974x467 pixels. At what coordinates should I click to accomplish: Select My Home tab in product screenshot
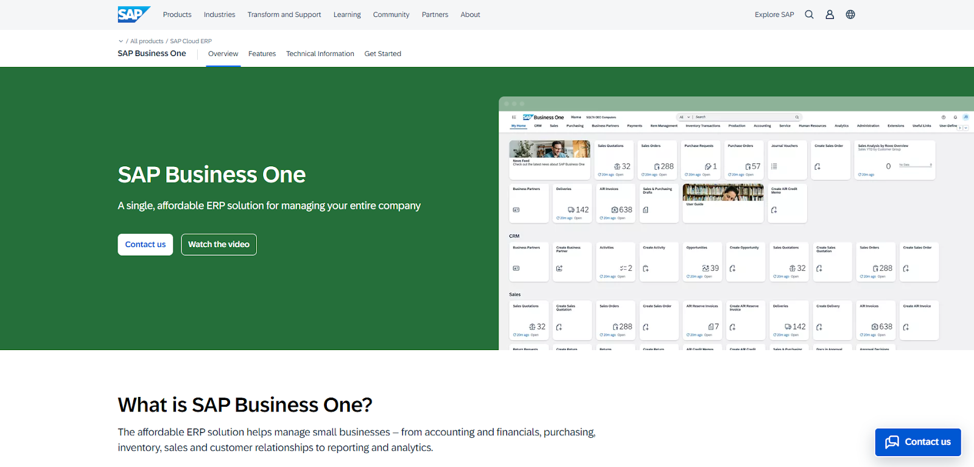[519, 126]
